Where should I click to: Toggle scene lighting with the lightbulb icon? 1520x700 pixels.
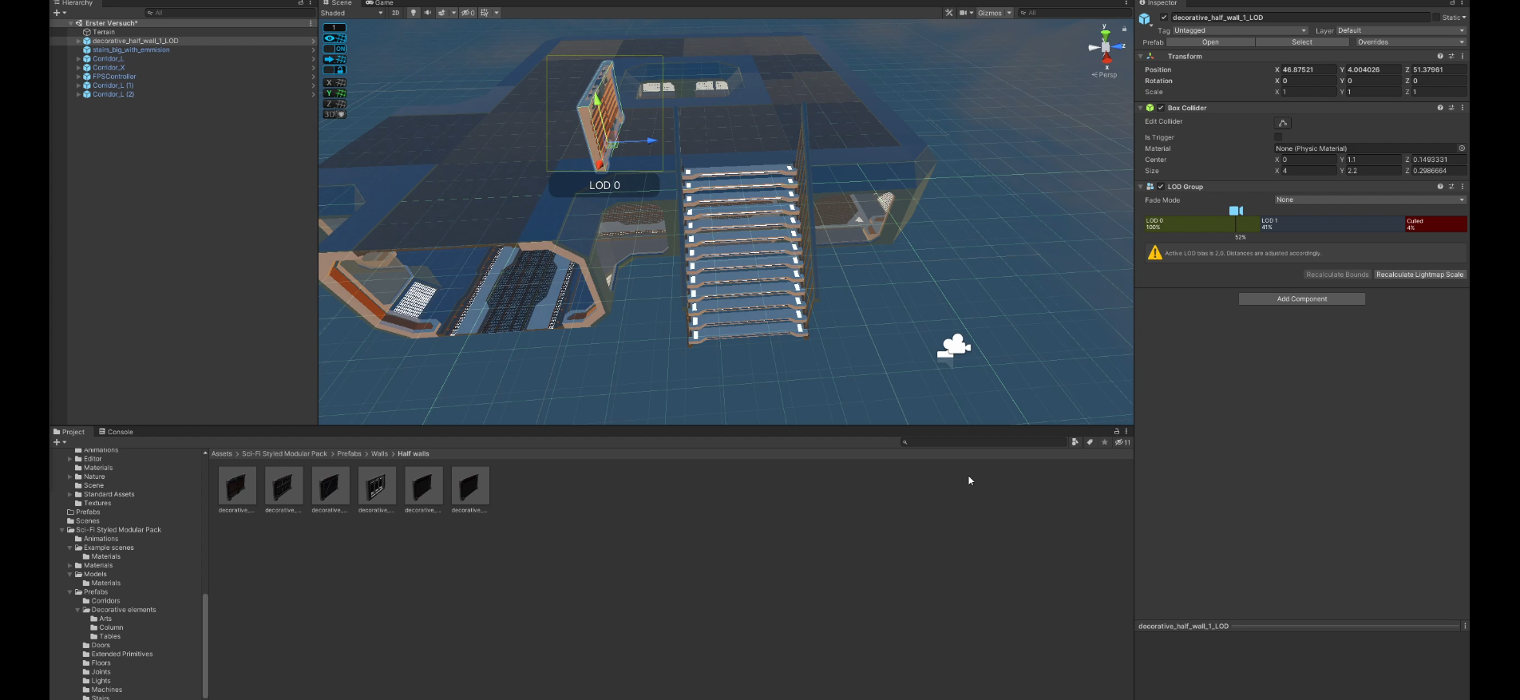413,13
